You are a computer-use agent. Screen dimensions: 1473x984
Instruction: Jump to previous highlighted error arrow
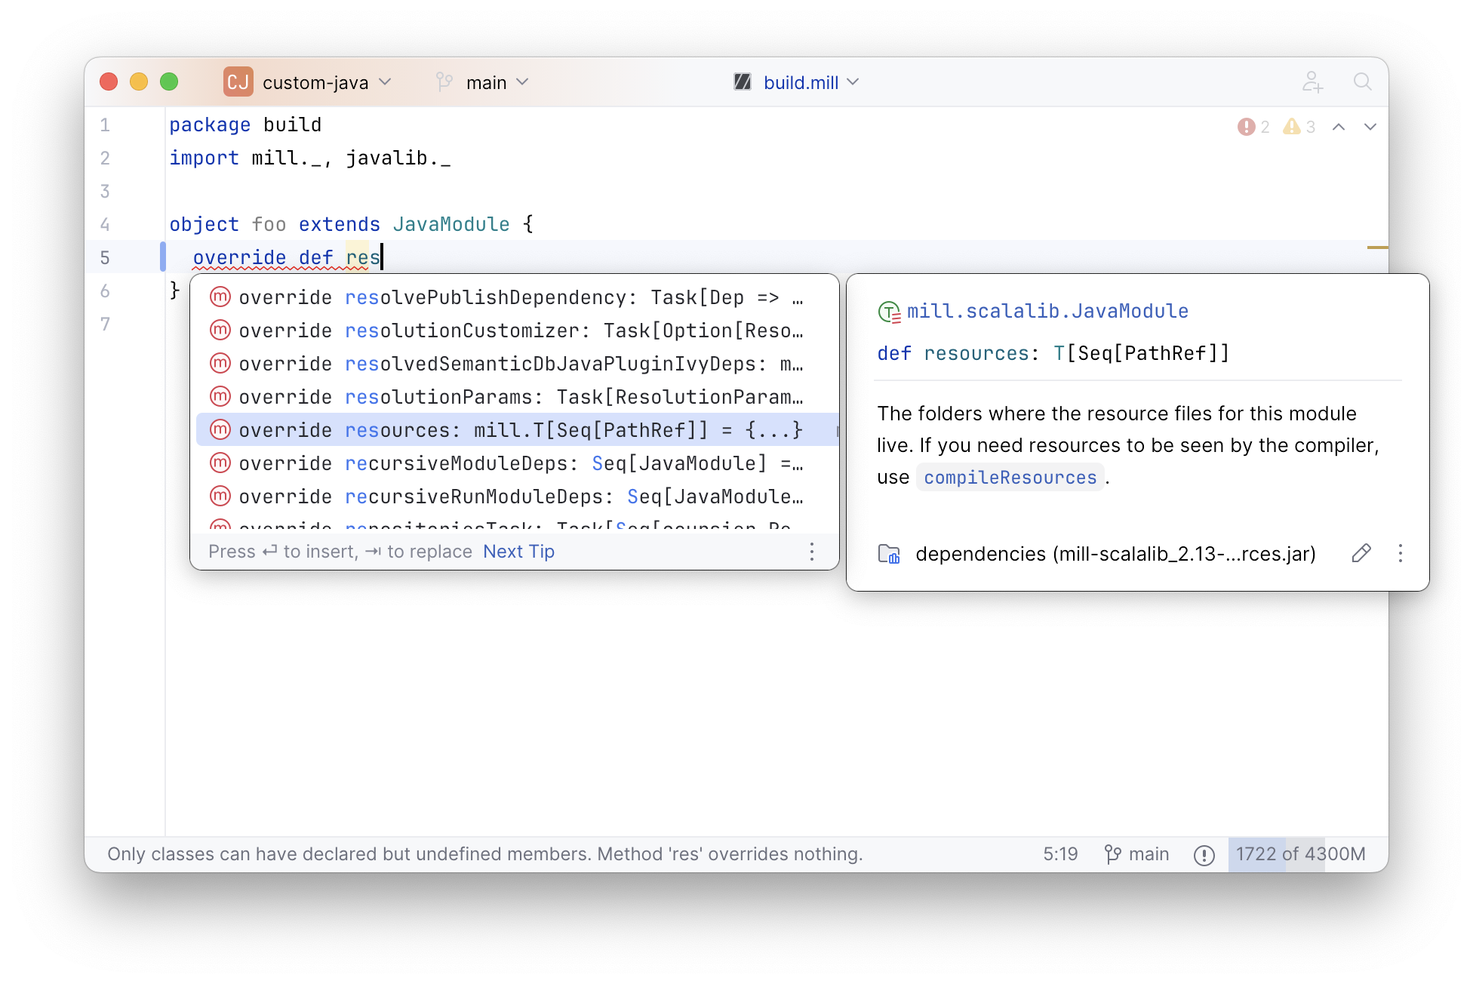point(1339,127)
